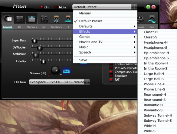Toggle the FAT effect
Viewport: 177px width, 134px height.
click(111, 80)
